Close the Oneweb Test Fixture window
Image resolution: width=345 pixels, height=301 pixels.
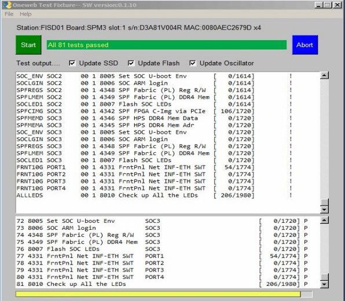337,5
